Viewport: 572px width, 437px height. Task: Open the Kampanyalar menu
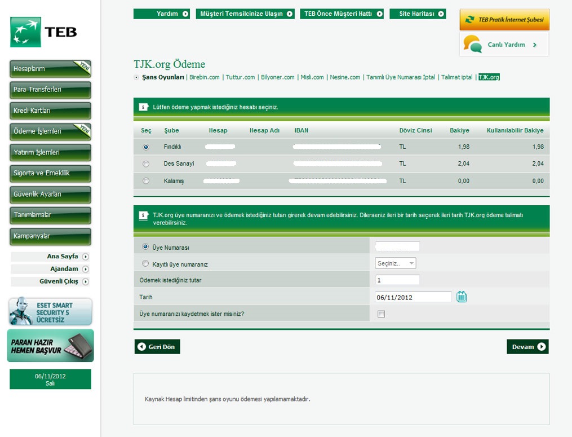50,236
